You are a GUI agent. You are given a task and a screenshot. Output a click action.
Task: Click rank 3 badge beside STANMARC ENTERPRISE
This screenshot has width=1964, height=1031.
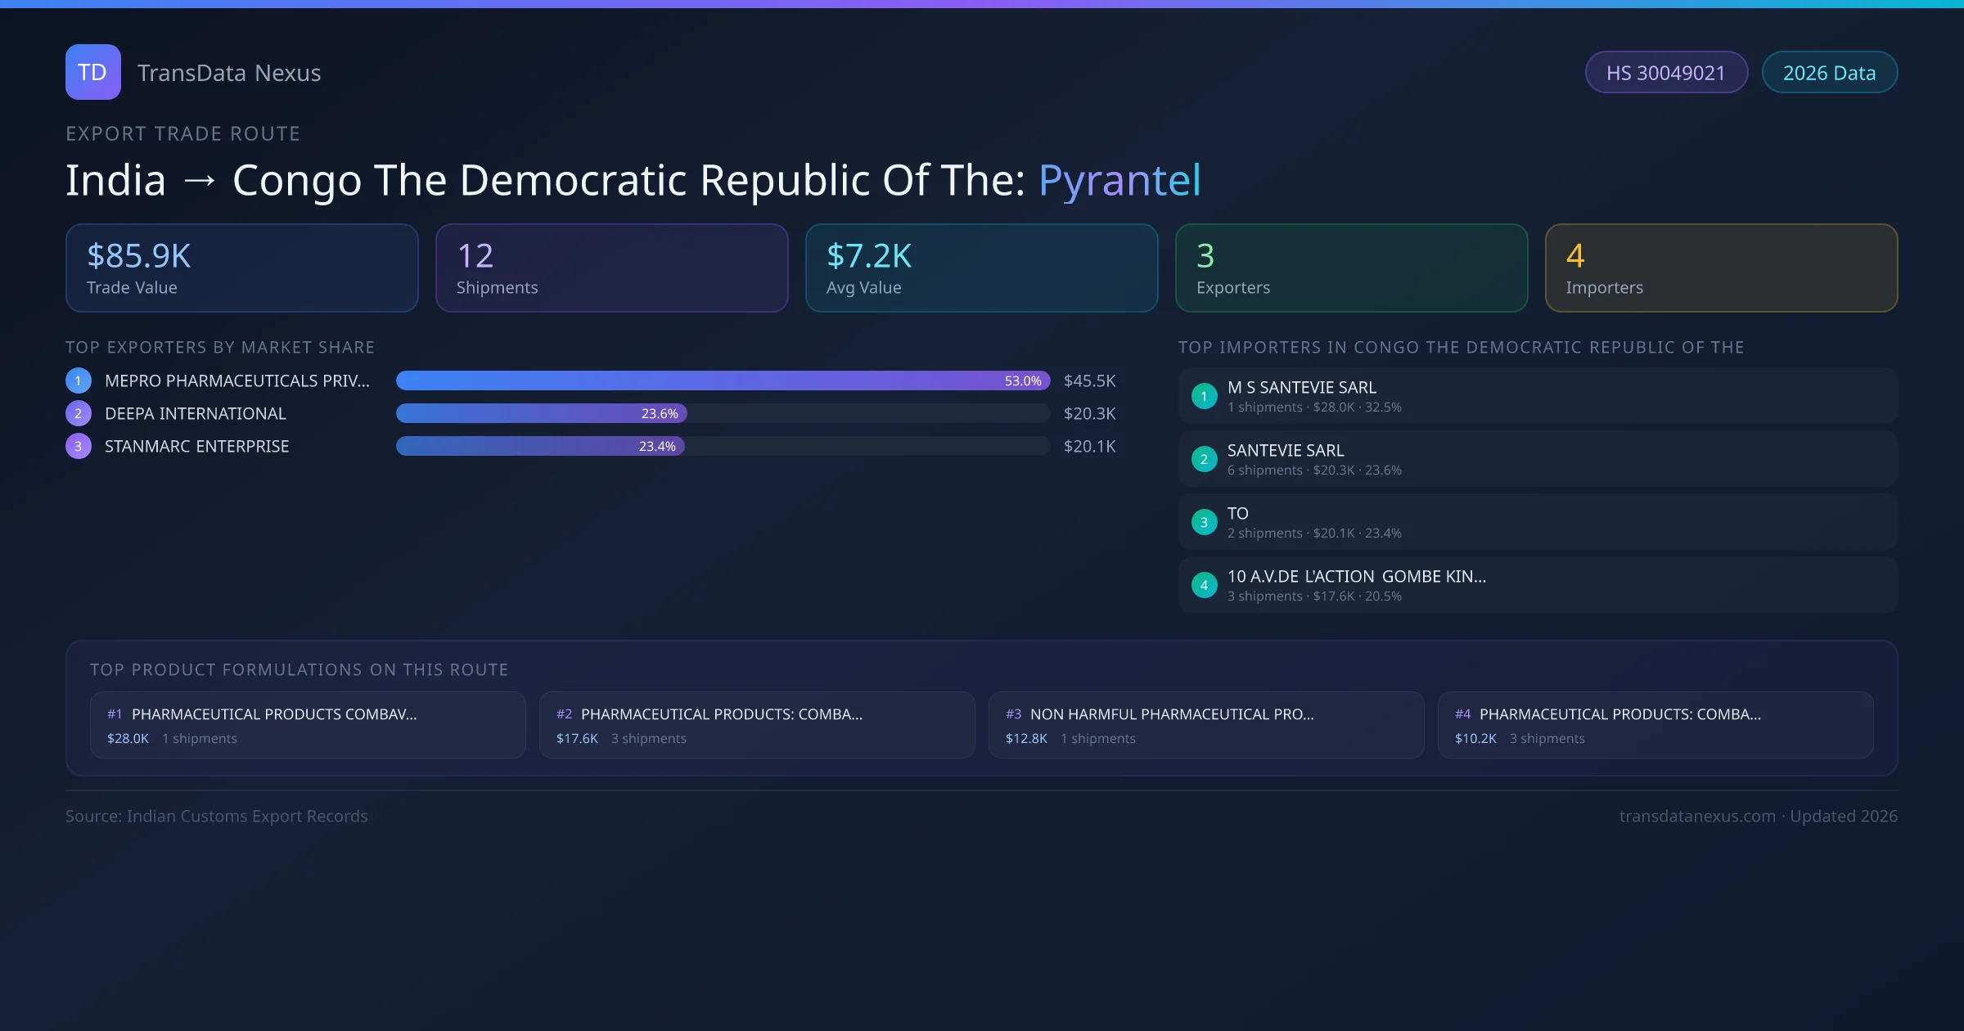pyautogui.click(x=79, y=446)
